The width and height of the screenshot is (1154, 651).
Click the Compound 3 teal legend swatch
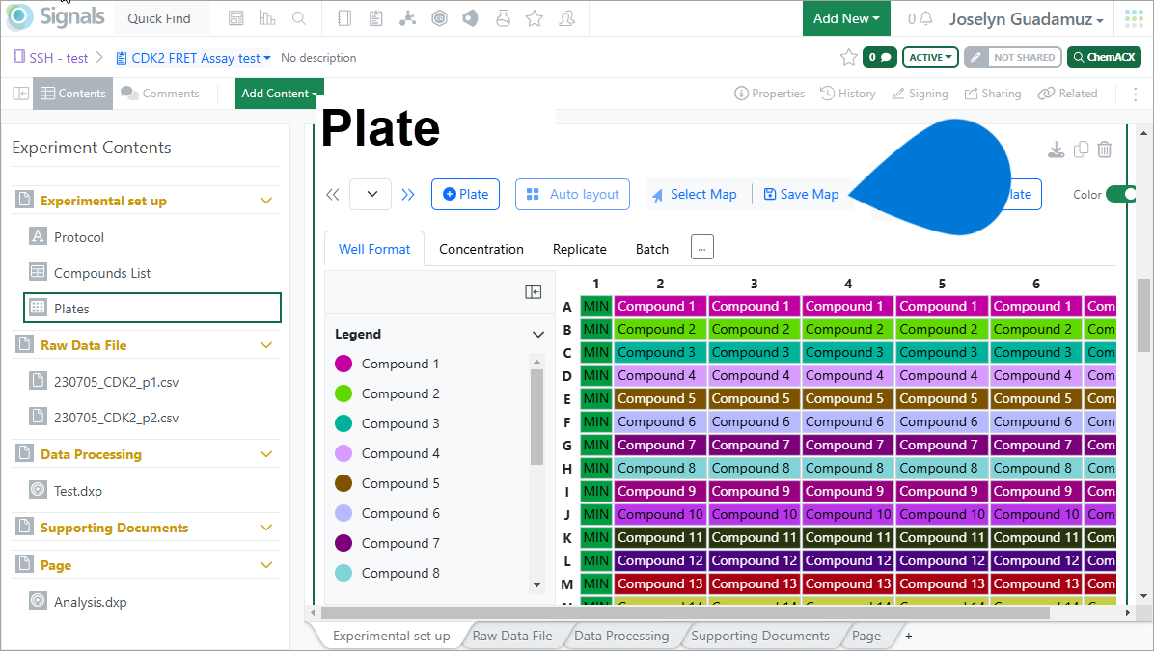(x=343, y=423)
